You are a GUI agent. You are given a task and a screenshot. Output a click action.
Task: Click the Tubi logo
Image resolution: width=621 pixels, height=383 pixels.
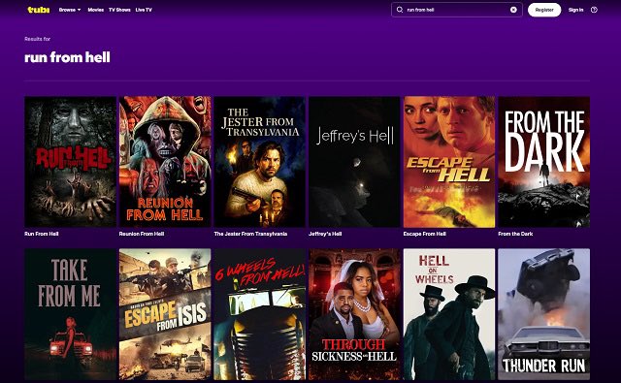pyautogui.click(x=39, y=10)
